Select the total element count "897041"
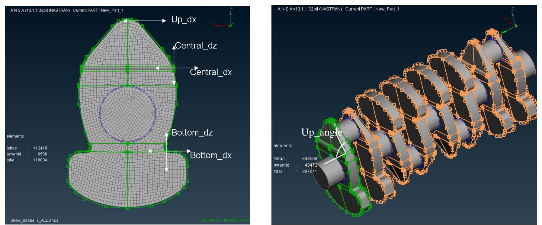This screenshot has height=225, width=542. click(309, 172)
